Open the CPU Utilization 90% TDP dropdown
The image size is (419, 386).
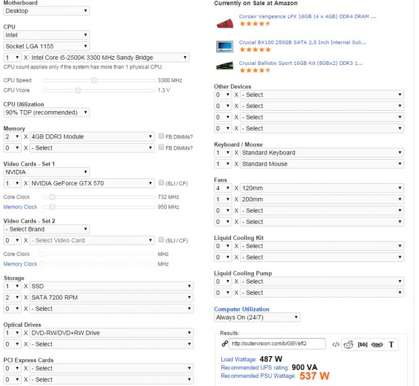point(46,112)
